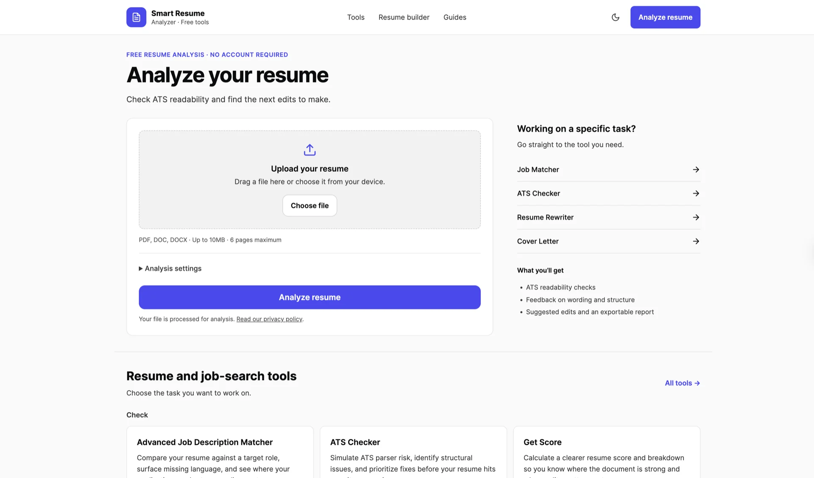
Task: Expand the Analysis settings section
Action: 170,268
